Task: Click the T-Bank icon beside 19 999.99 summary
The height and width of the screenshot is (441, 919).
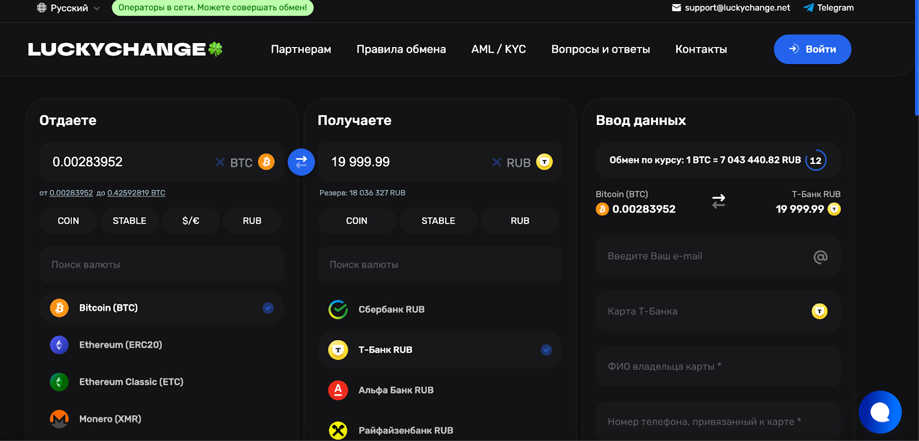Action: pos(834,209)
